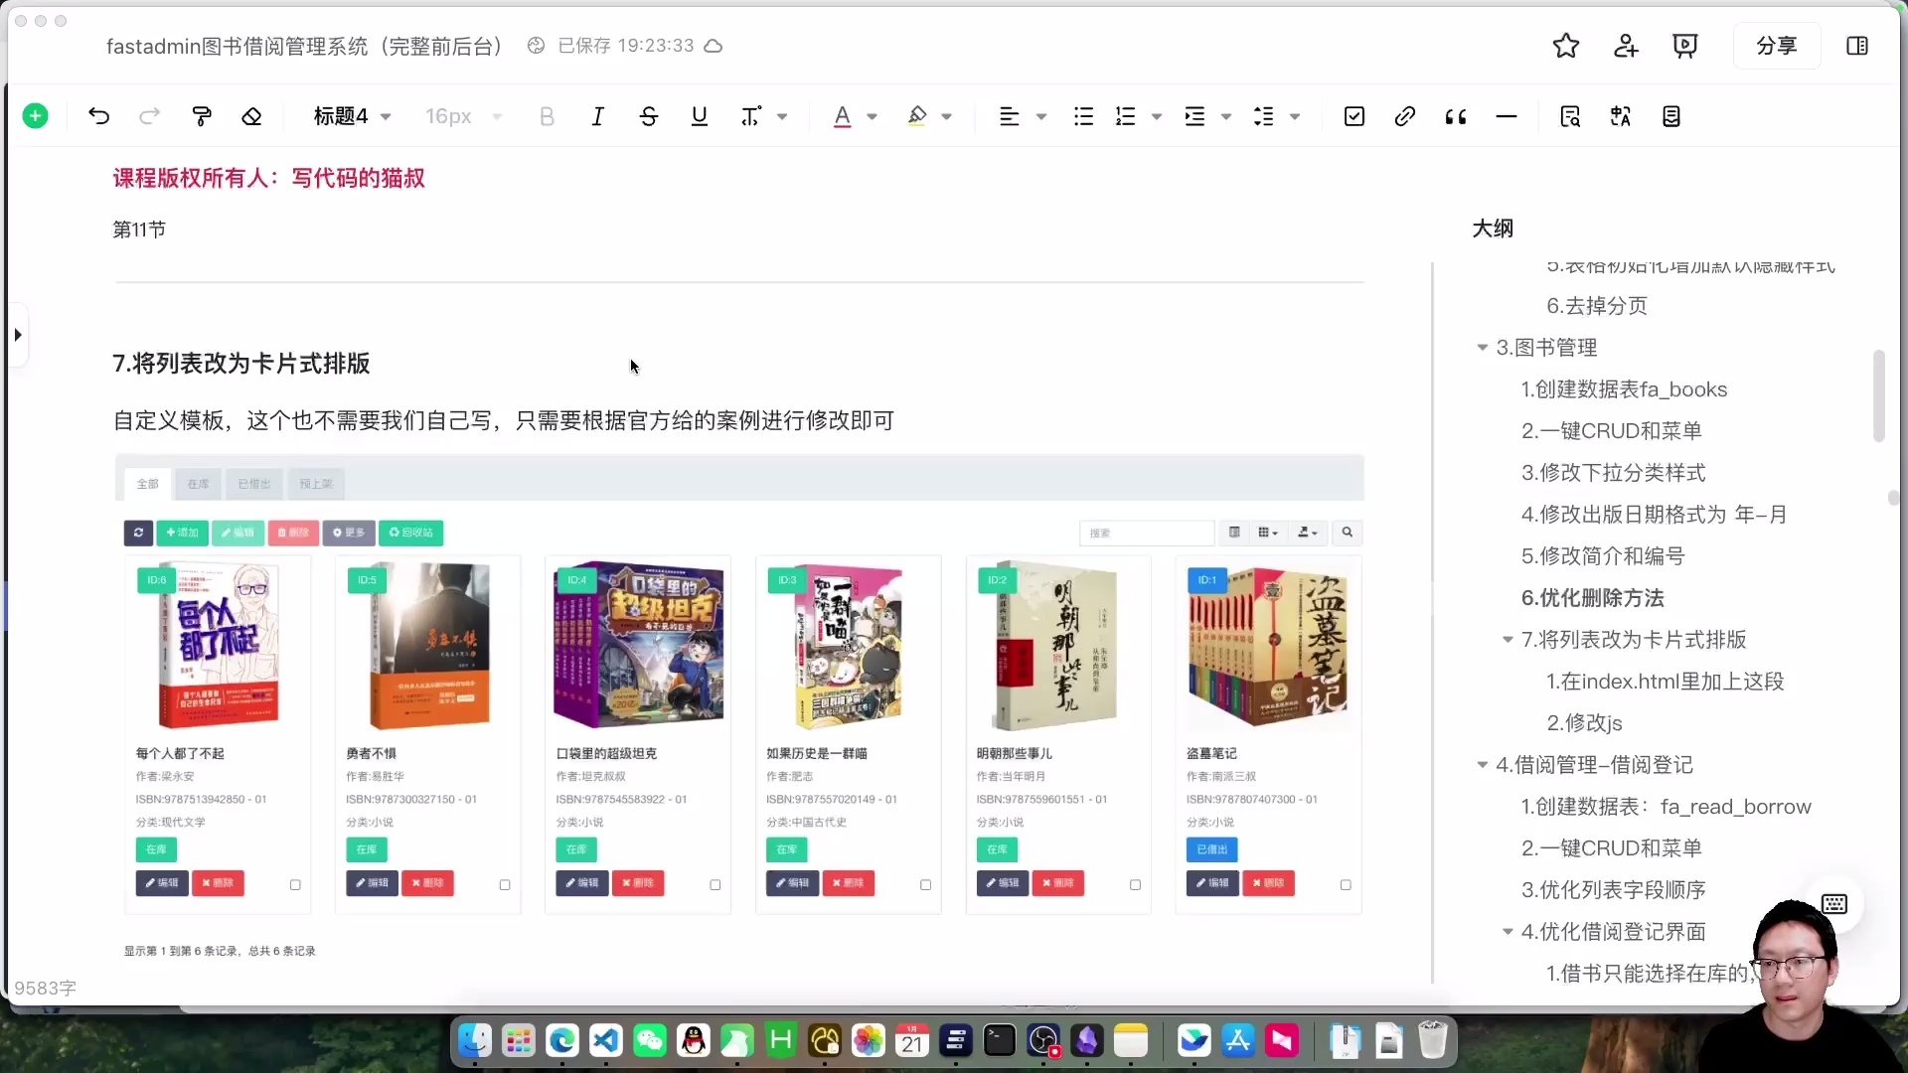This screenshot has width=1908, height=1073.
Task: Open version history icon beside title
Action: 536,46
